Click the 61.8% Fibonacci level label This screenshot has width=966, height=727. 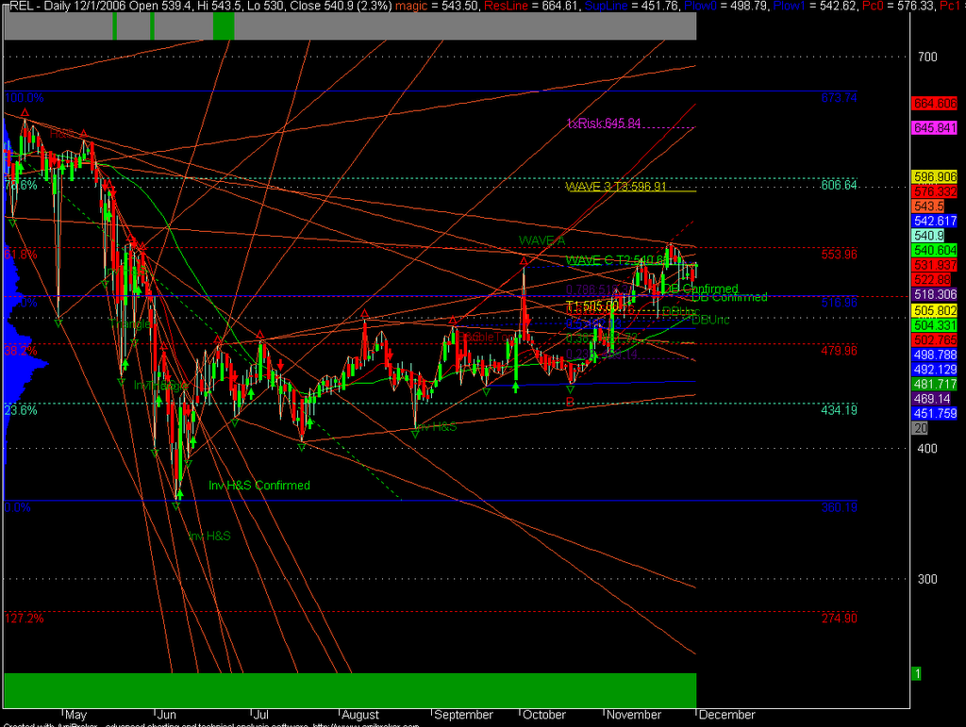pos(21,255)
